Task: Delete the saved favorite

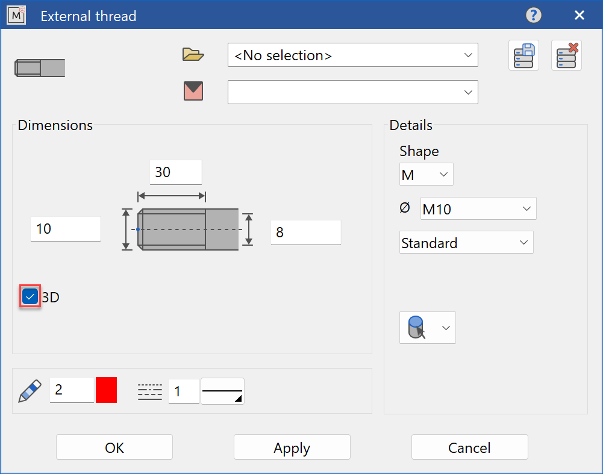Action: [566, 55]
